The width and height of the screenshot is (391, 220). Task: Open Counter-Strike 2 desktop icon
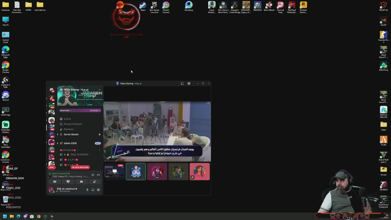[x=384, y=37]
